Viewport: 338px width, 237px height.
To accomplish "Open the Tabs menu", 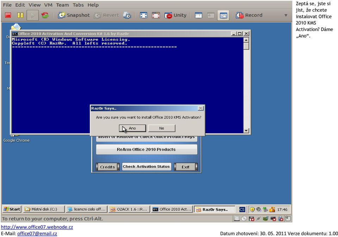I will [78, 5].
